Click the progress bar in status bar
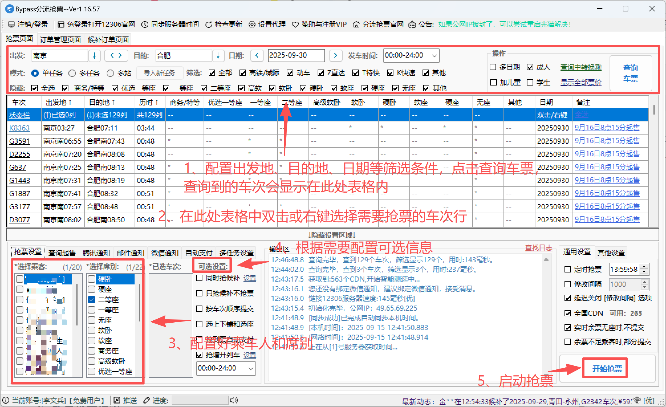Viewport: 666px width, 407px height. [x=200, y=400]
